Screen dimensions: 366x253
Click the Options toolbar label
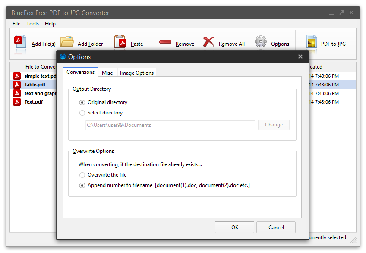[280, 44]
